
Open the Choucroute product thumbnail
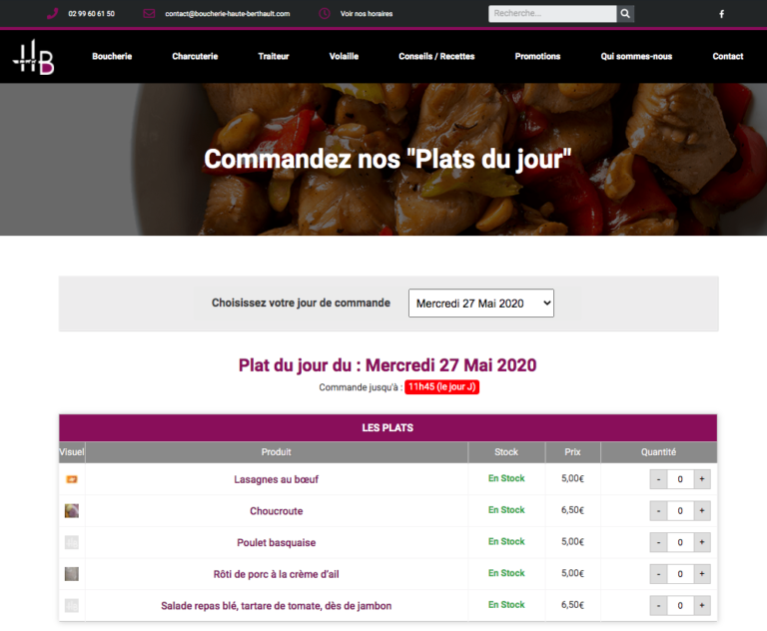[x=72, y=510]
